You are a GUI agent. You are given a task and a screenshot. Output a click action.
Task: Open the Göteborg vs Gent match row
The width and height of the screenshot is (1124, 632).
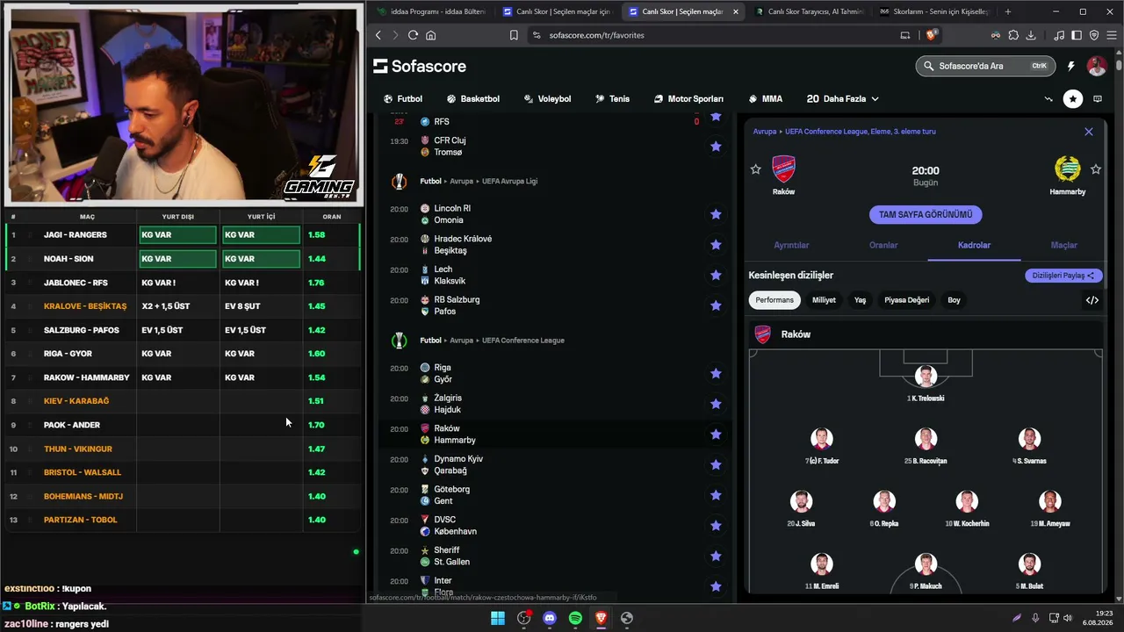click(555, 495)
